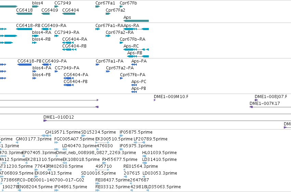Click the blos4-PB protein label
This screenshot has height=192, width=291.
click(42, 75)
